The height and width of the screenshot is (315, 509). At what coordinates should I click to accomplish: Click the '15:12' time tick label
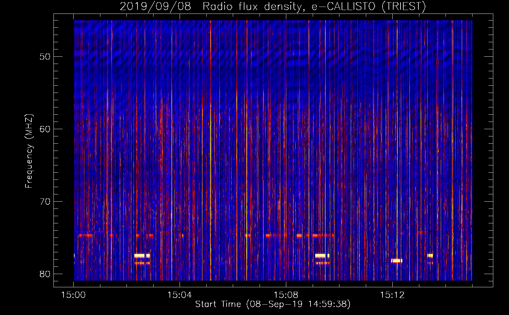[x=392, y=295]
